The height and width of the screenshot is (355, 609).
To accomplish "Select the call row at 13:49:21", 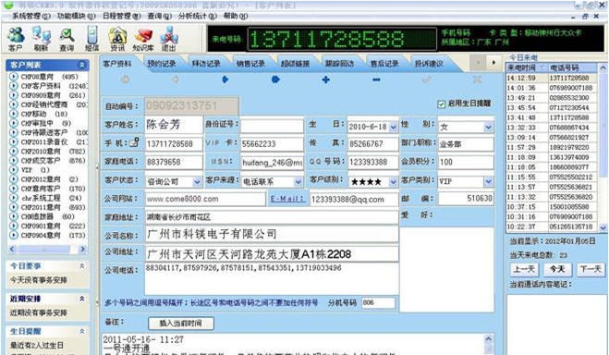I will (x=552, y=98).
